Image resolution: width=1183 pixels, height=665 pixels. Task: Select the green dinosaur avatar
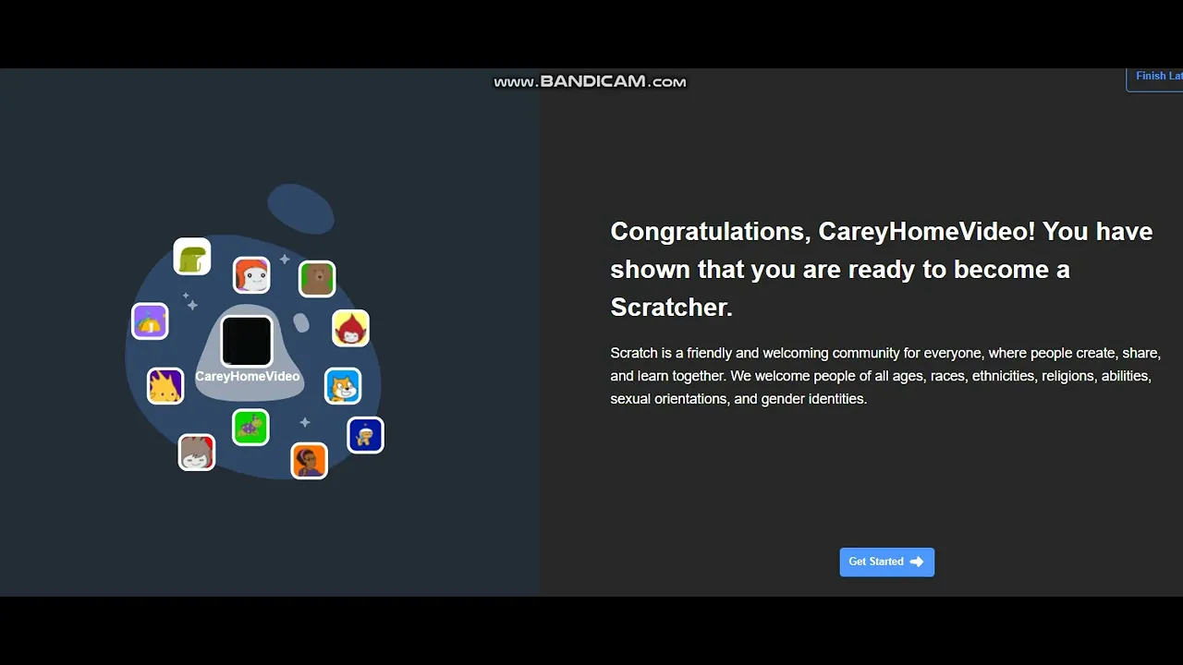(x=192, y=257)
